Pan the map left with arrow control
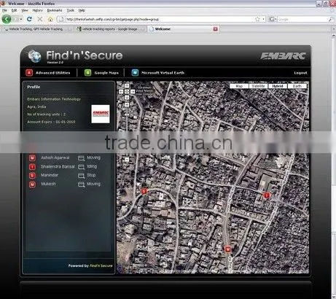Viewport: 336px width, 299px height. coord(121,92)
